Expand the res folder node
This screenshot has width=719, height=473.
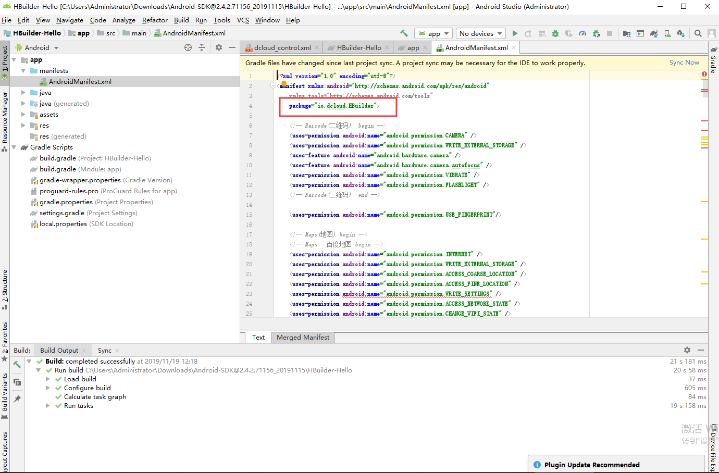(x=23, y=126)
